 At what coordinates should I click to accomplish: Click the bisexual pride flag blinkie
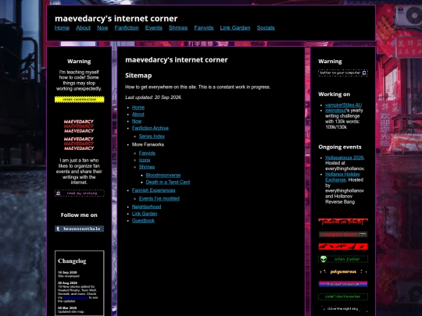point(343,284)
